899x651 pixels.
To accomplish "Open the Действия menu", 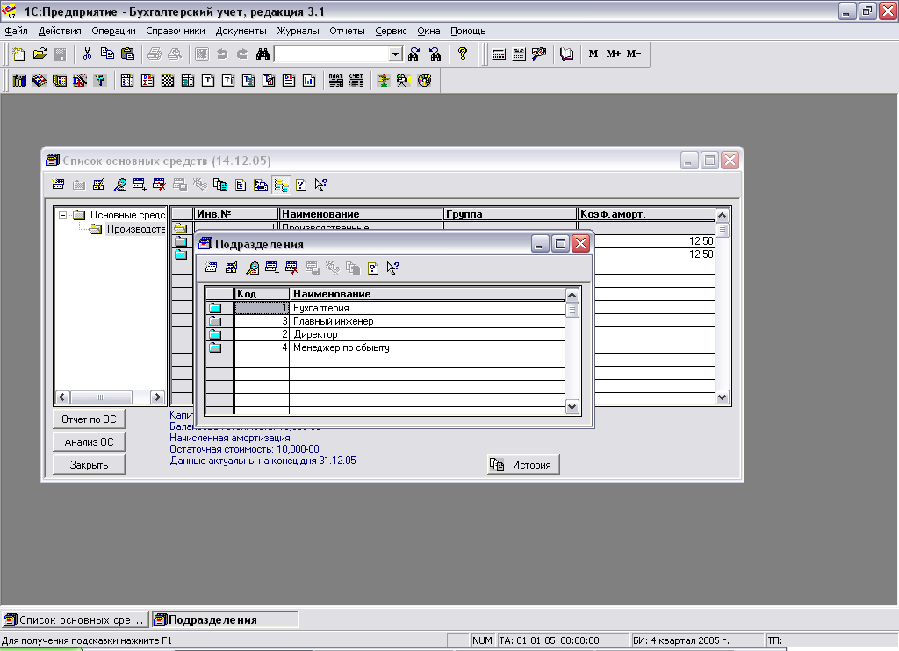I will click(60, 31).
